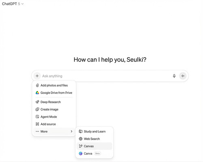This screenshot has width=203, height=162.
Task: Click the three-dot icon next to More
Action: click(x=37, y=132)
